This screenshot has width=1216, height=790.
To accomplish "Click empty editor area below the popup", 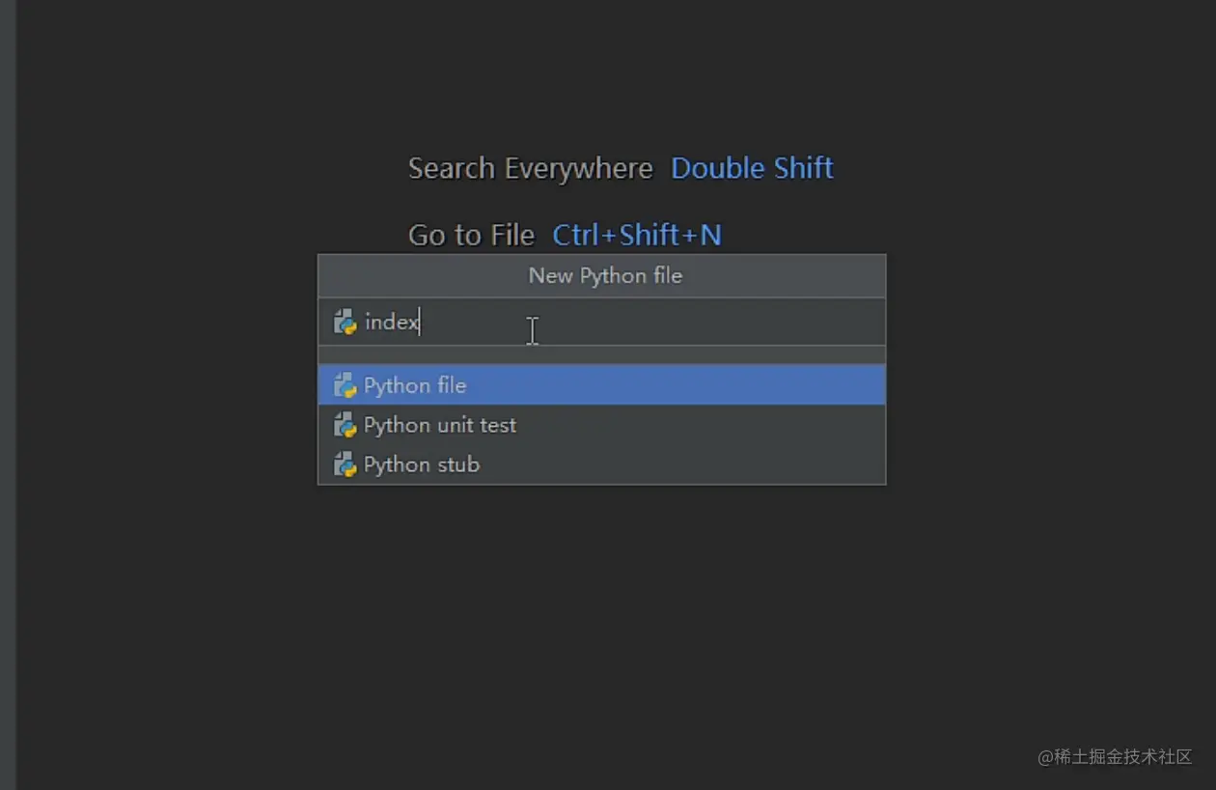I will (x=601, y=628).
